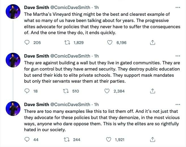
Task: Open more options on the second tweet
Action: [178, 56]
